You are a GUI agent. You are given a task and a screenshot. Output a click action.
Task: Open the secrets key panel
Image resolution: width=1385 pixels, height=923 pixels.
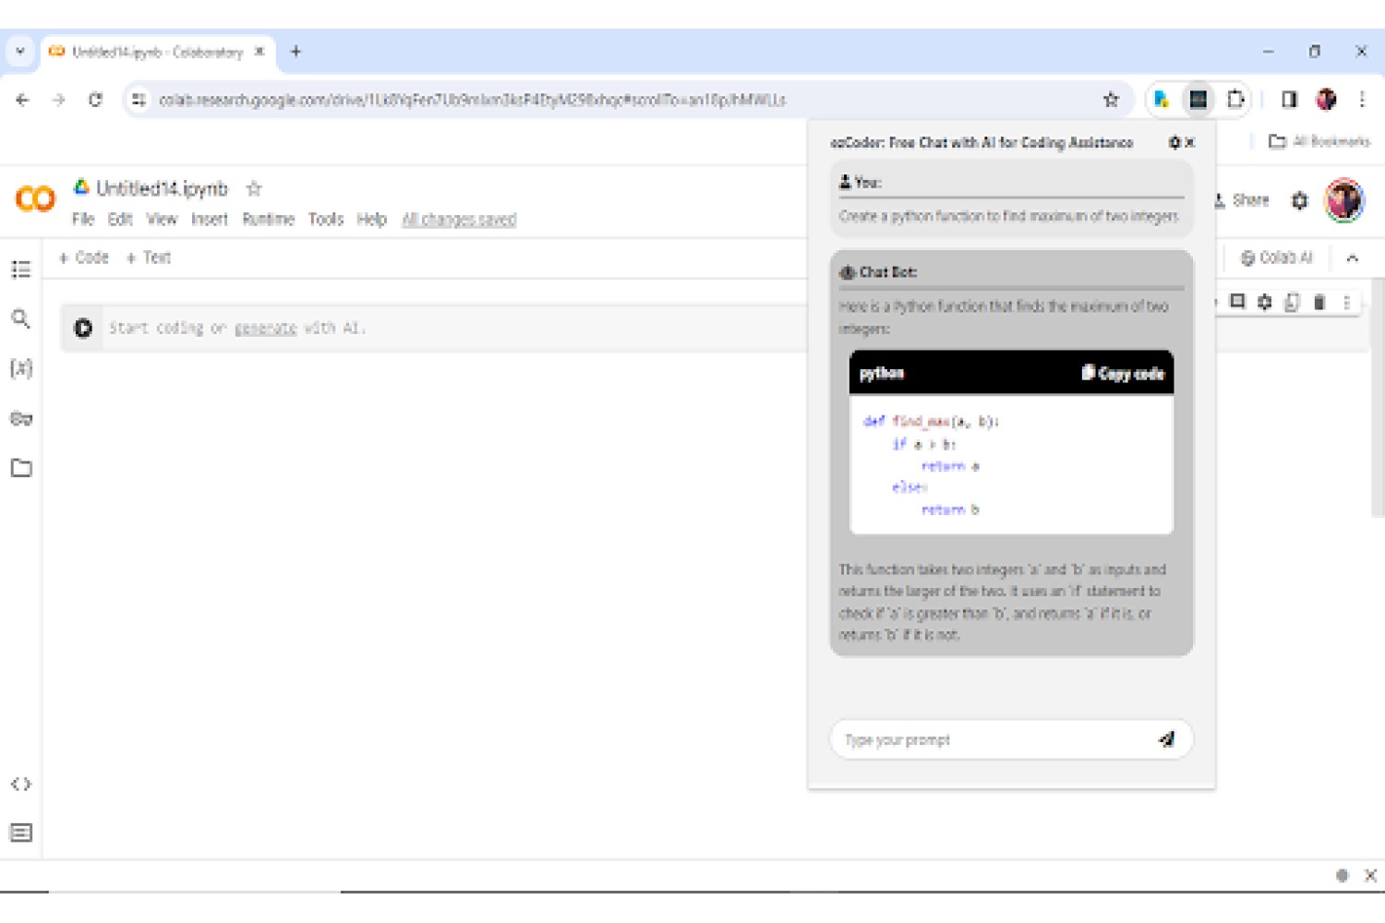[x=21, y=418]
